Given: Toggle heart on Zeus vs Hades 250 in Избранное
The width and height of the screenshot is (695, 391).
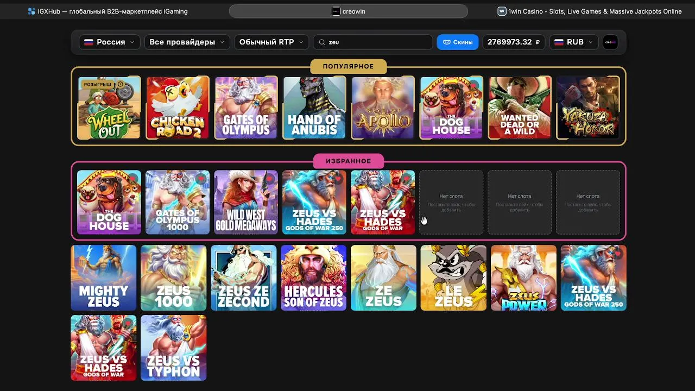Looking at the screenshot, I should click(x=338, y=179).
